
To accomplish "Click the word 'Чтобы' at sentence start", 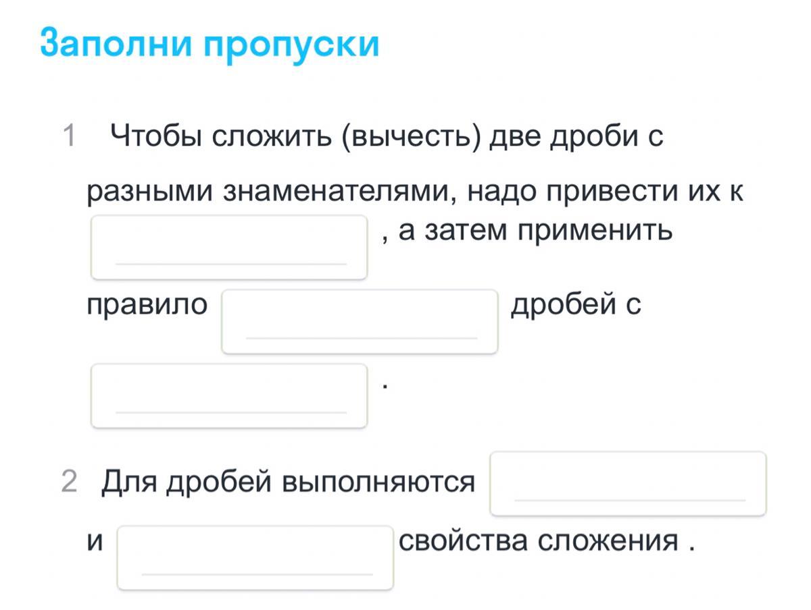I will point(157,137).
